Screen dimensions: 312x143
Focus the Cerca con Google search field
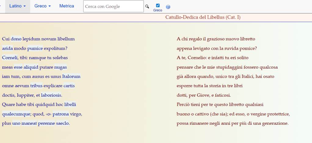tap(113, 6)
